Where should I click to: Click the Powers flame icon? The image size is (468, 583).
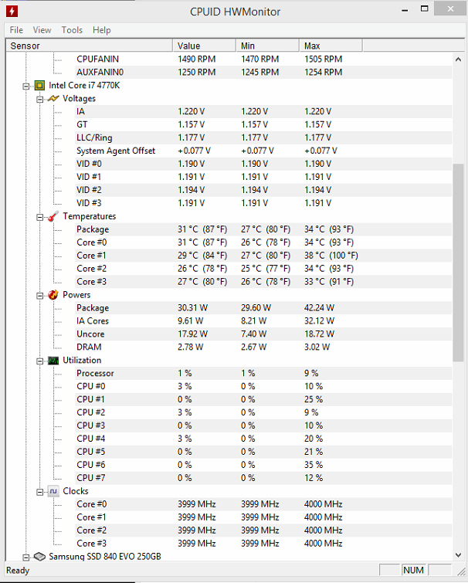pos(53,295)
